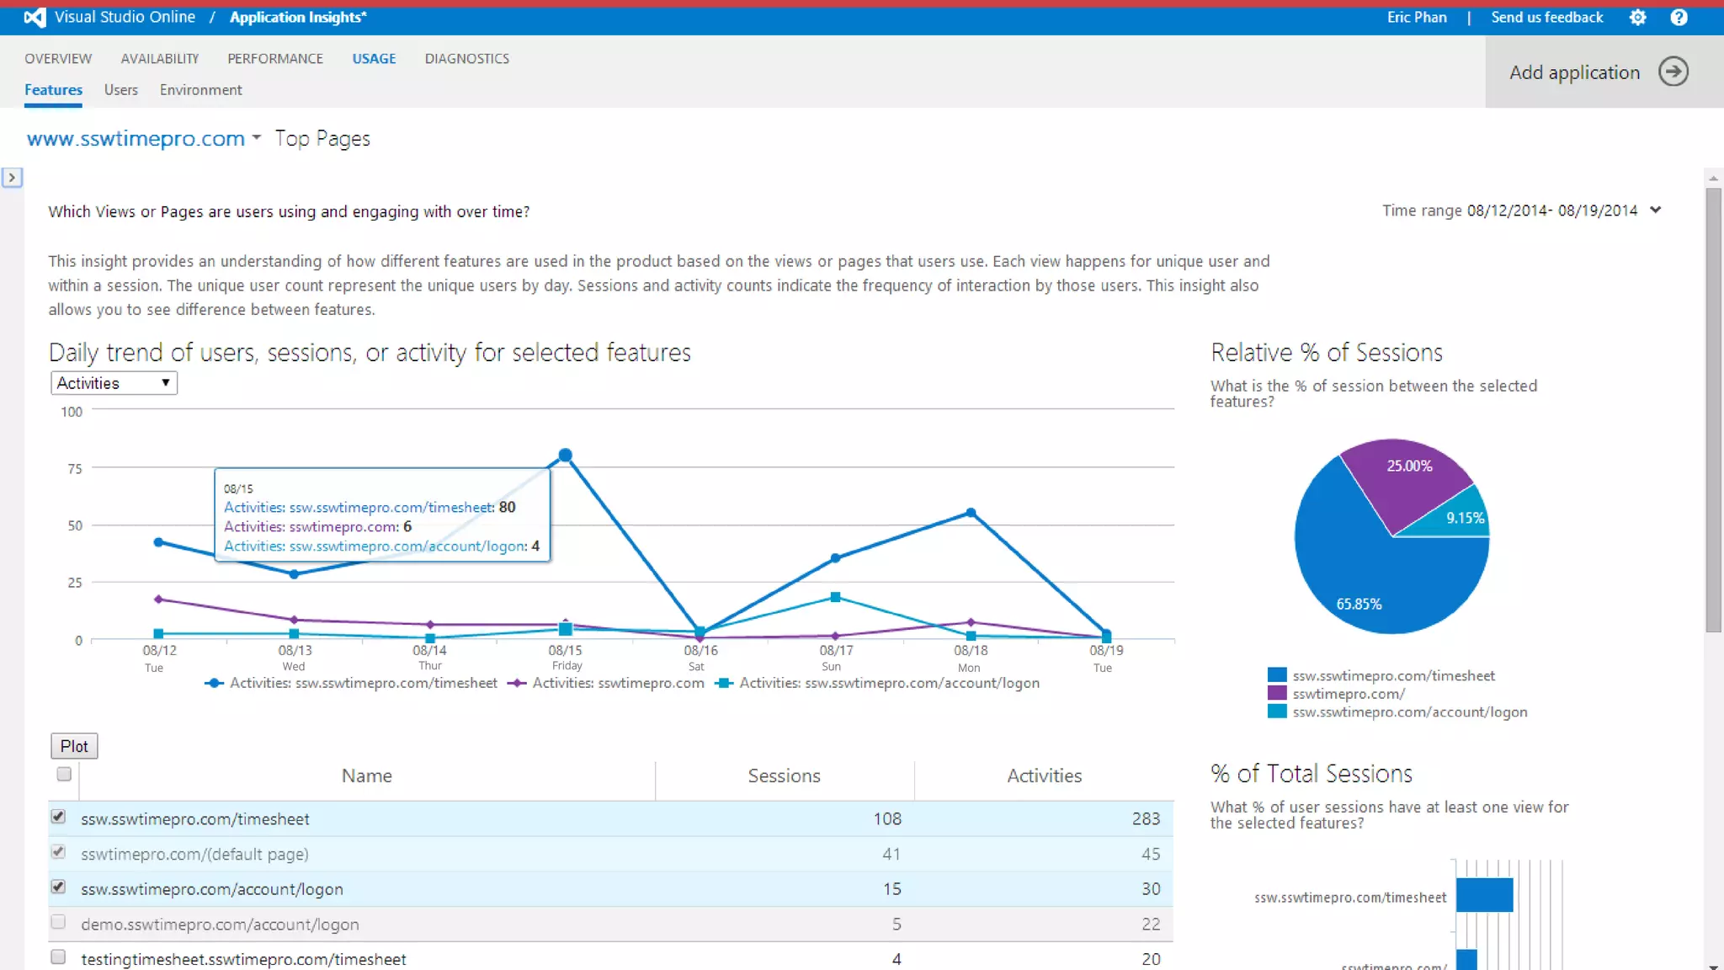Image resolution: width=1724 pixels, height=970 pixels.
Task: Click the 08/15 peak data point
Action: click(566, 456)
